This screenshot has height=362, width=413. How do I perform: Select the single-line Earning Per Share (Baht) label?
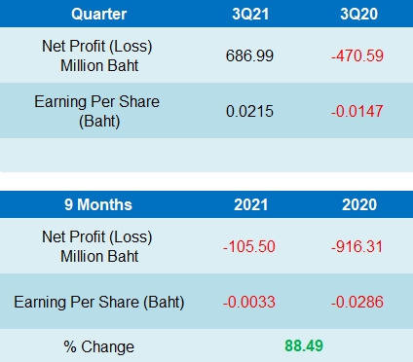(99, 303)
